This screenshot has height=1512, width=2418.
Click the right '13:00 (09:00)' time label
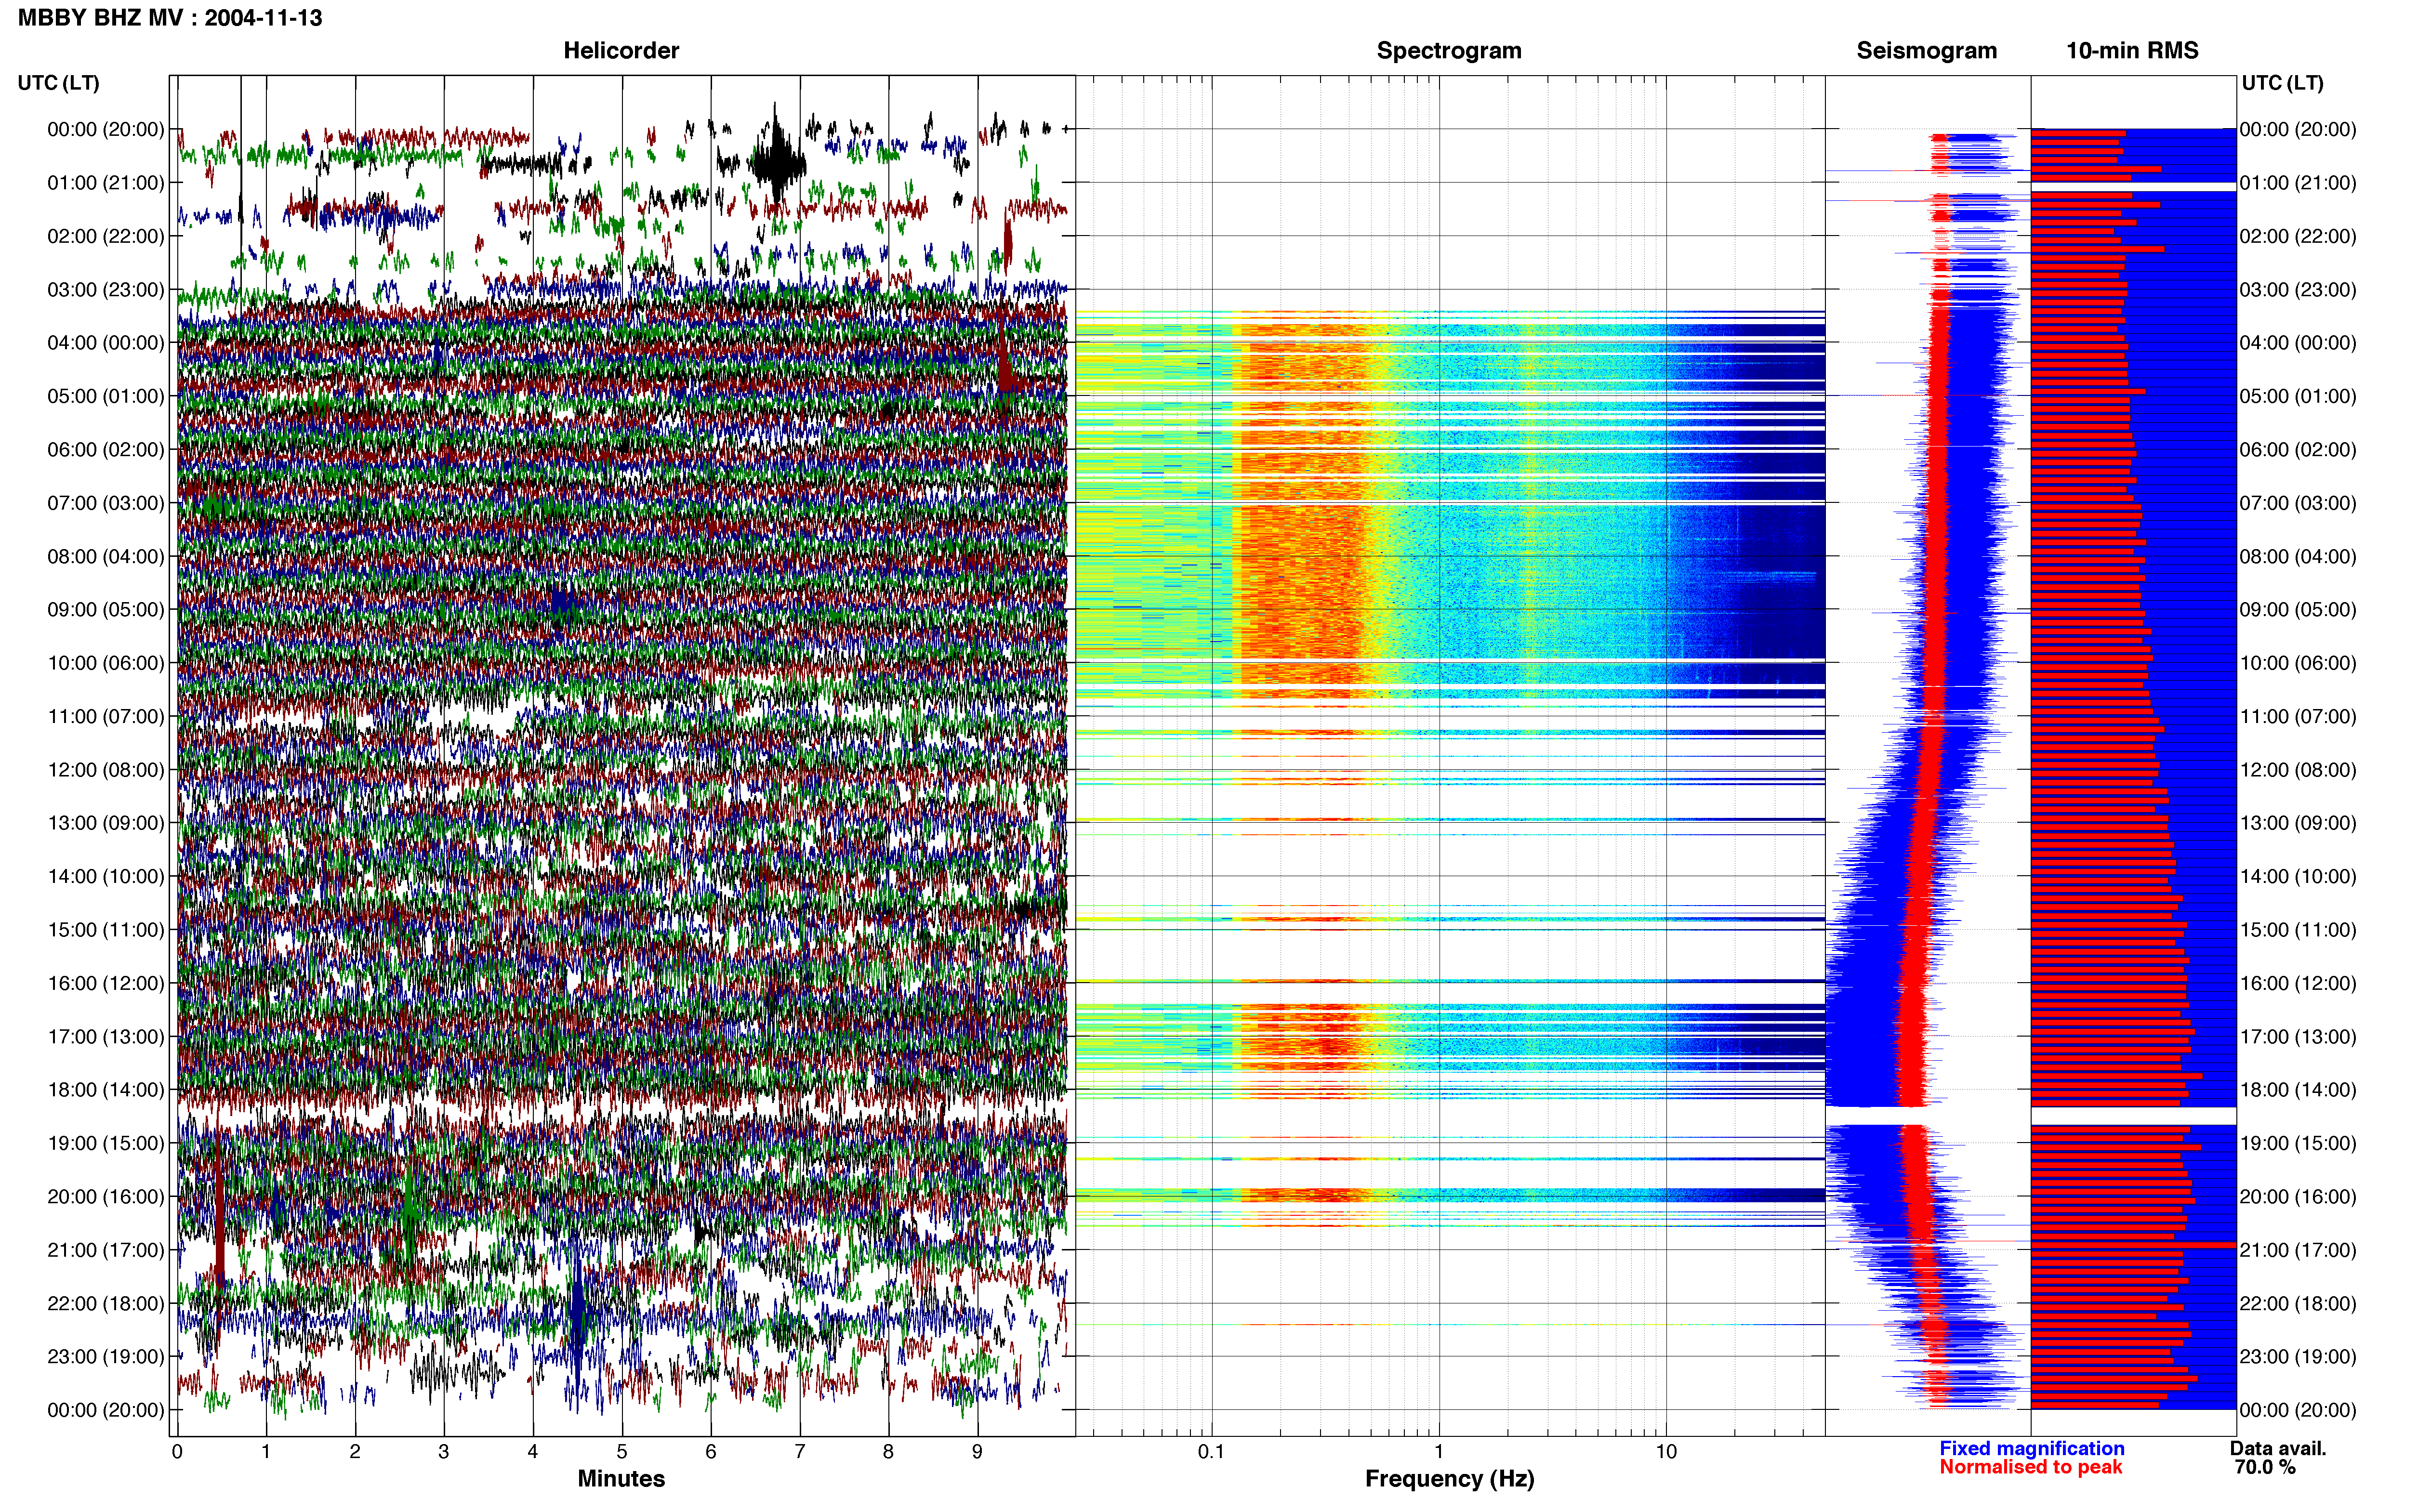(x=2298, y=823)
